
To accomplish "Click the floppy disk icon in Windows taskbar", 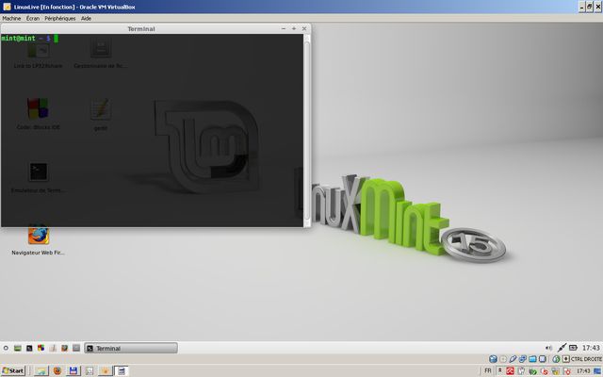I will point(73,370).
